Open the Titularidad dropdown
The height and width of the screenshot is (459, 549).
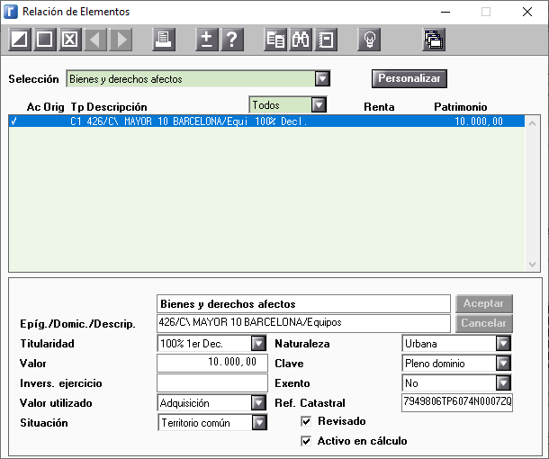(258, 344)
